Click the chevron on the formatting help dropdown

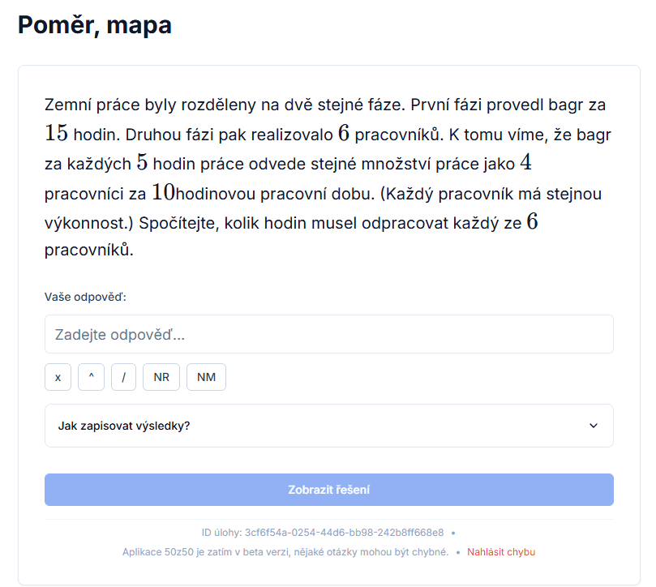coord(596,425)
